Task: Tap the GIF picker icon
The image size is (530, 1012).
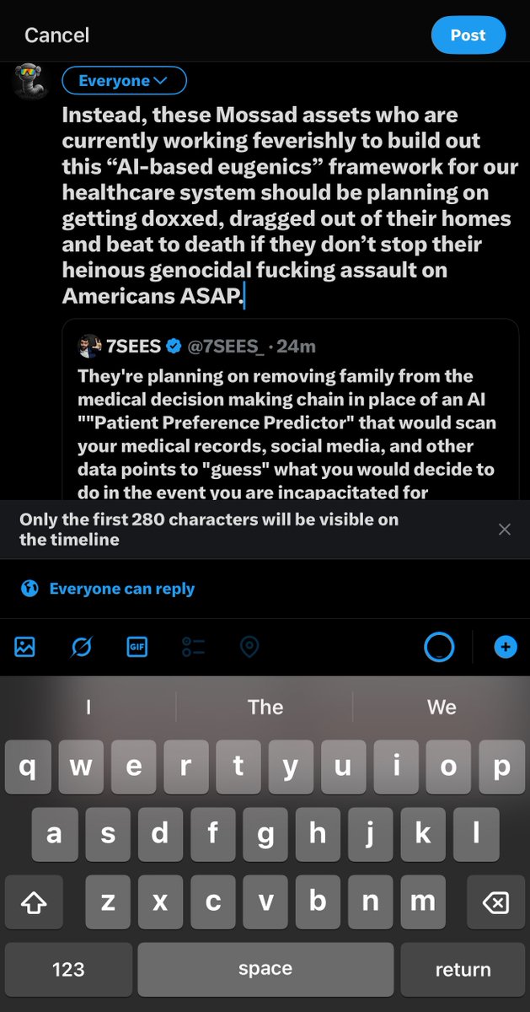Action: tap(137, 647)
